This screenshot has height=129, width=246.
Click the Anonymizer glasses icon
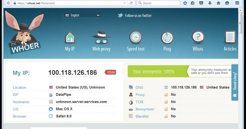(131, 109)
